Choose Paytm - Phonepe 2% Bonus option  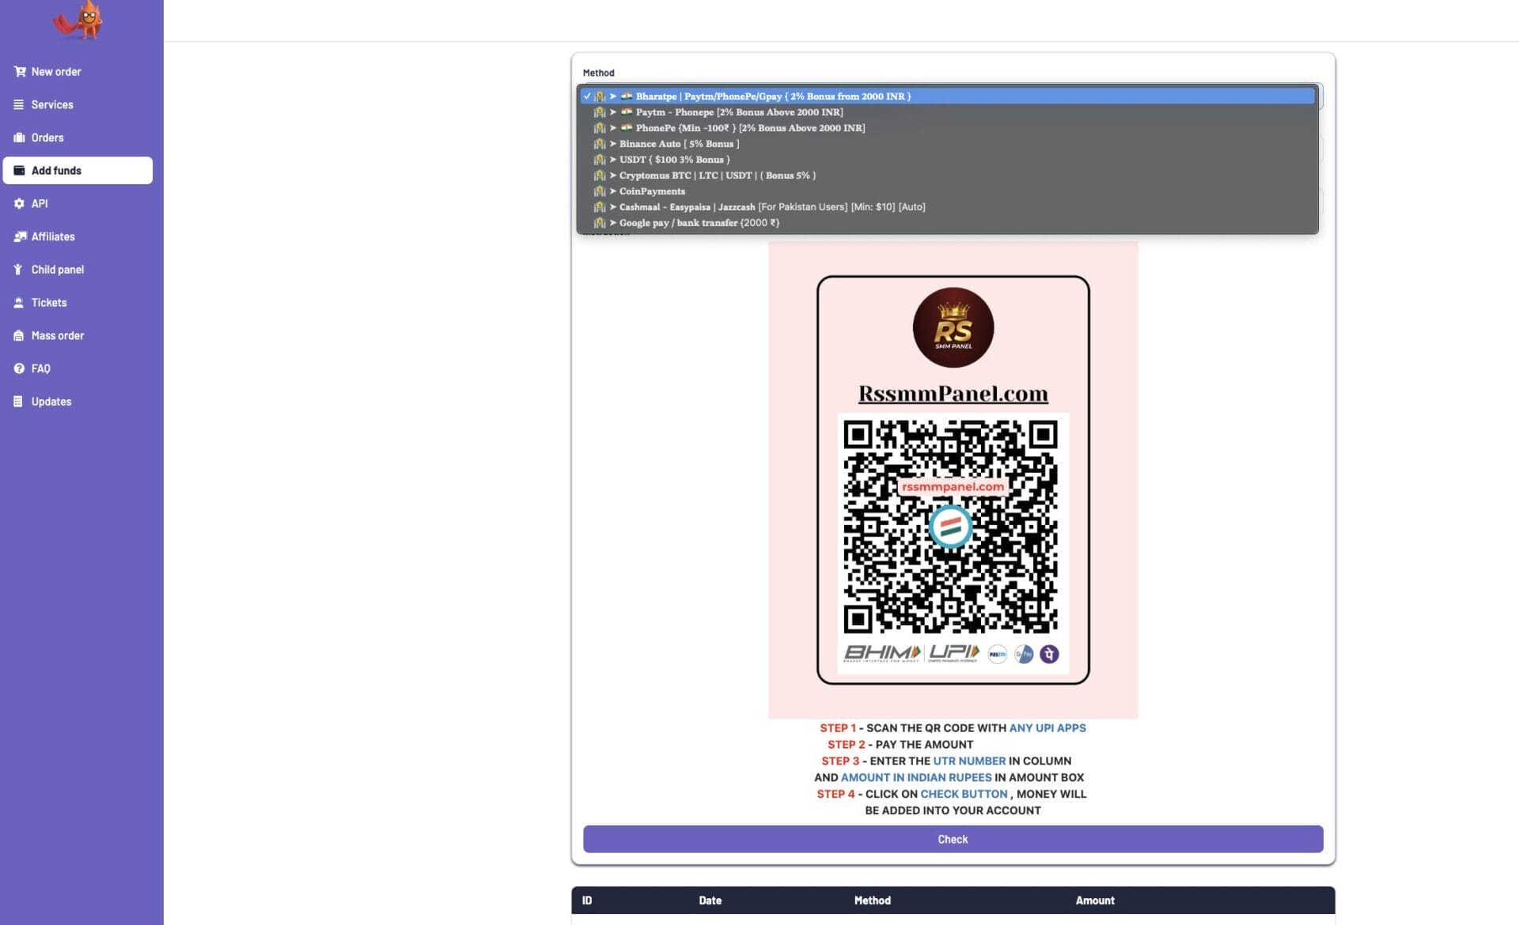tap(738, 112)
